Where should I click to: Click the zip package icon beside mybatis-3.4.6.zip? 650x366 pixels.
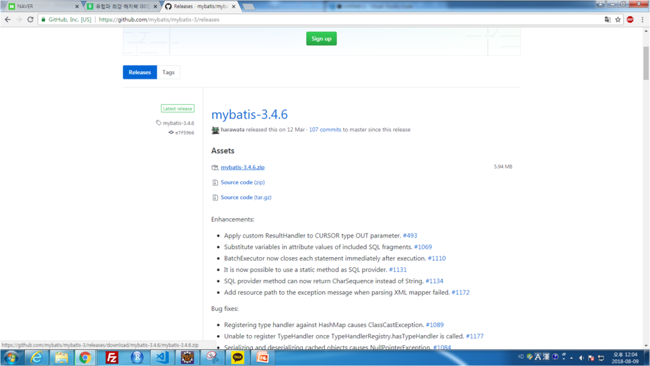click(215, 168)
